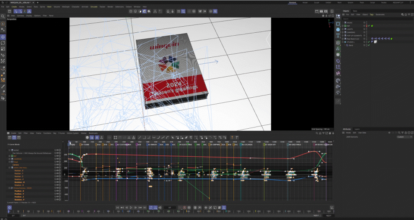414x220 pixels.
Task: Add a new document tab with plus
Action: click(38, 3)
